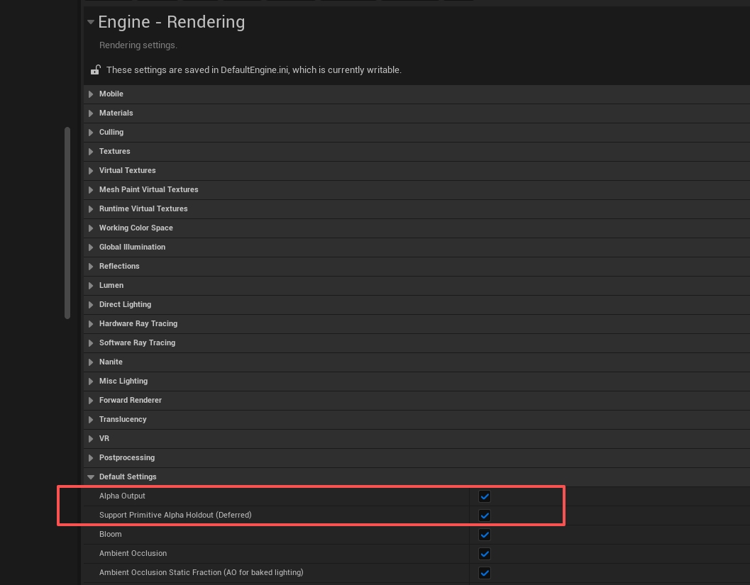Expand the Nanite category
Viewport: 750px width, 585px height.
tap(91, 362)
